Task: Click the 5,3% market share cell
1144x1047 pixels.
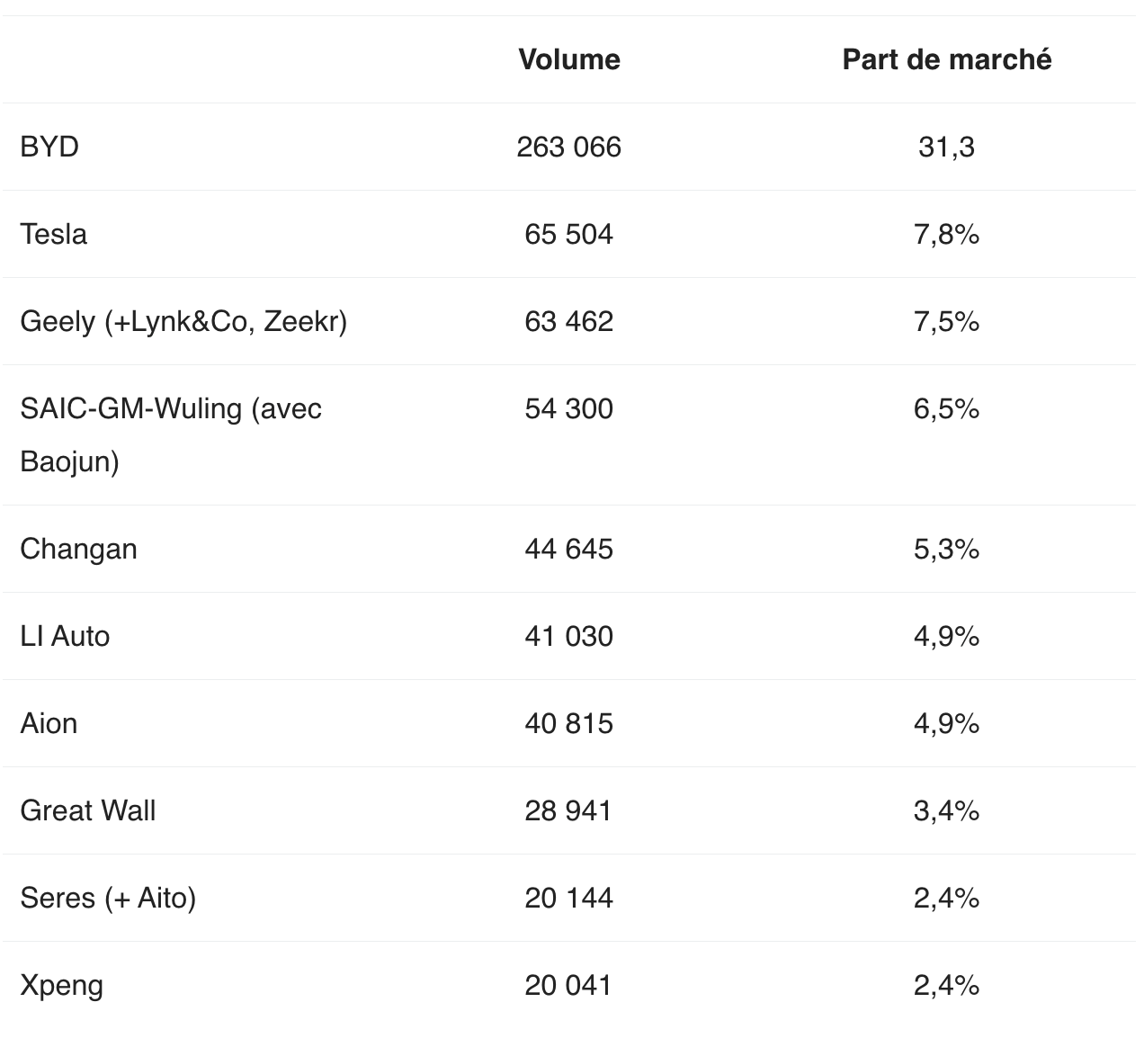Action: pos(946,549)
